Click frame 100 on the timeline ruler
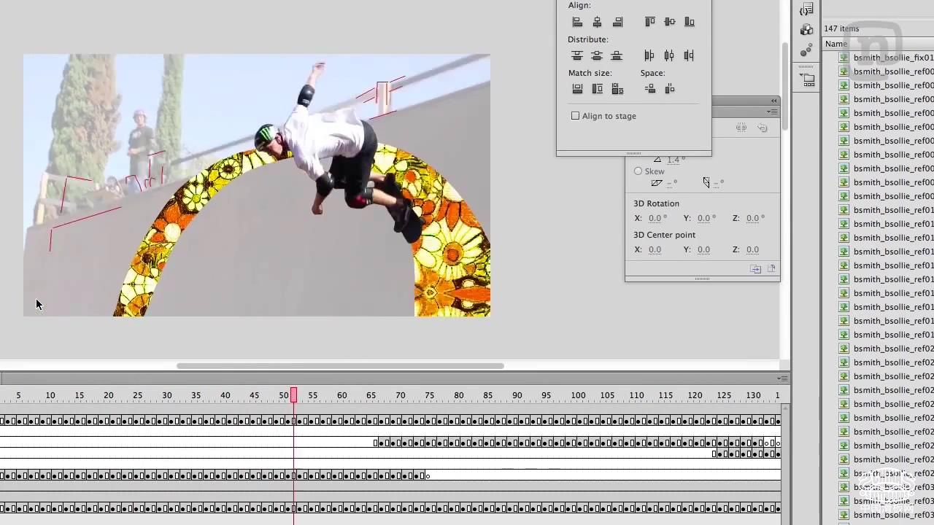 point(578,395)
